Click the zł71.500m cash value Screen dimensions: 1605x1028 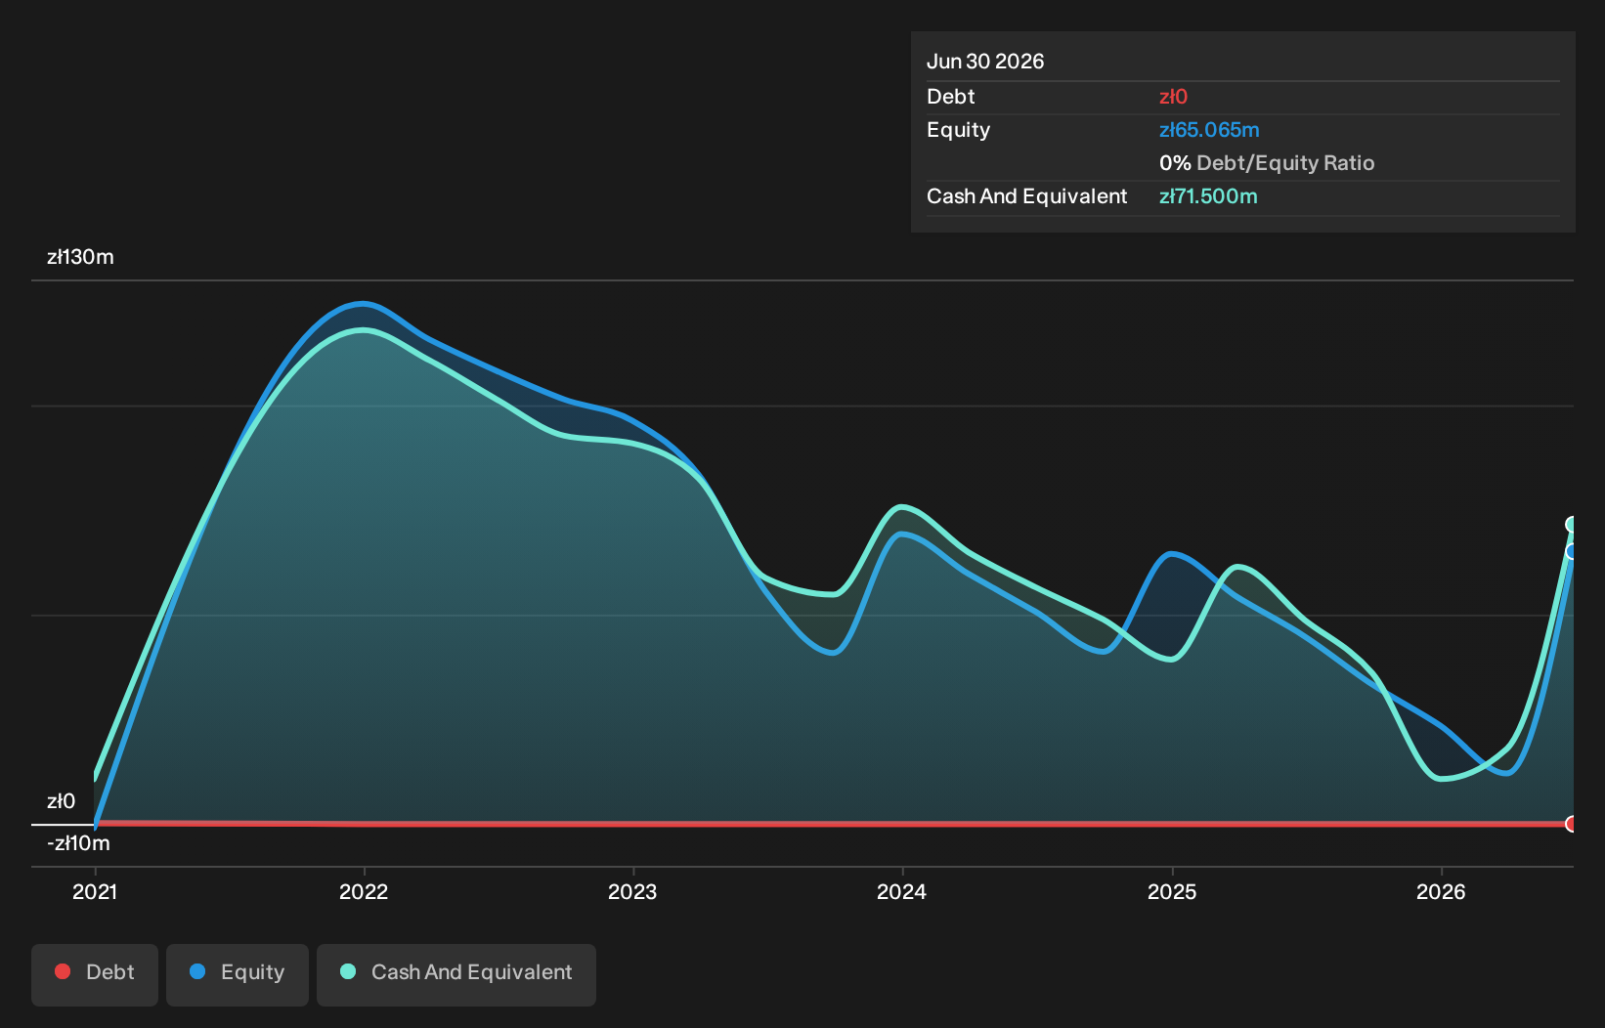tap(1208, 196)
